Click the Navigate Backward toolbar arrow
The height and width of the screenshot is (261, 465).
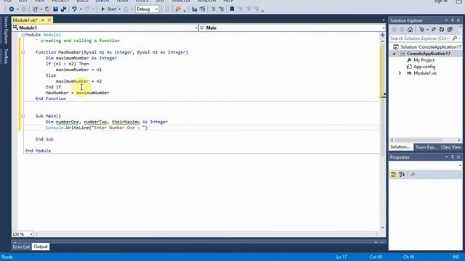[12, 9]
